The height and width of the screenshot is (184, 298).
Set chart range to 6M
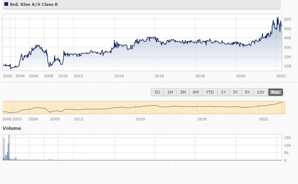196,92
